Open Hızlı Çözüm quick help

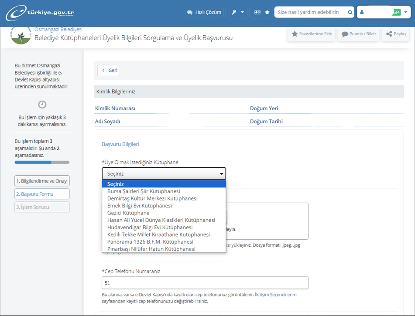(204, 12)
